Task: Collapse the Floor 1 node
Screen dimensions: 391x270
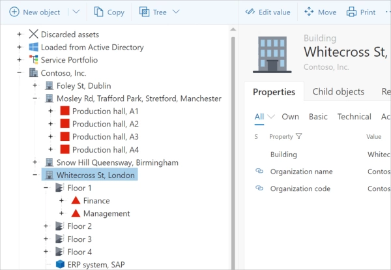Action: [46, 187]
